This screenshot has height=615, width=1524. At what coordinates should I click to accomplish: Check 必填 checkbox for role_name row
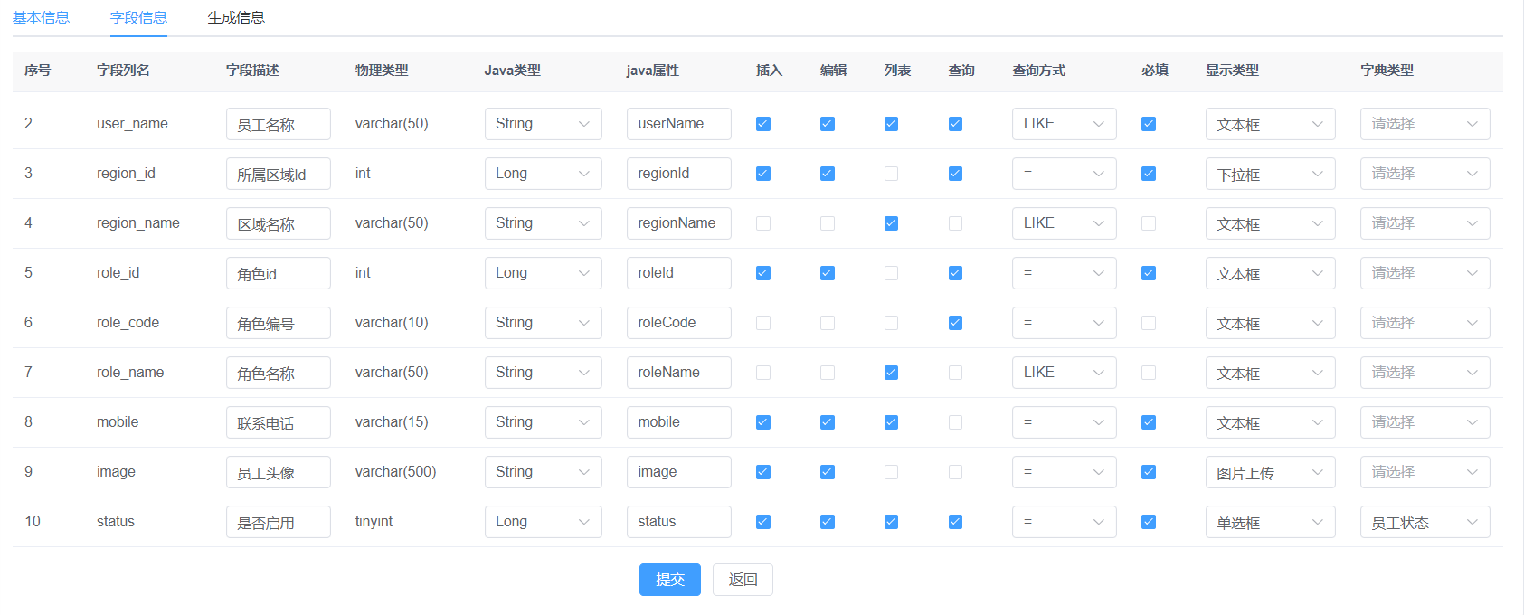1149,373
